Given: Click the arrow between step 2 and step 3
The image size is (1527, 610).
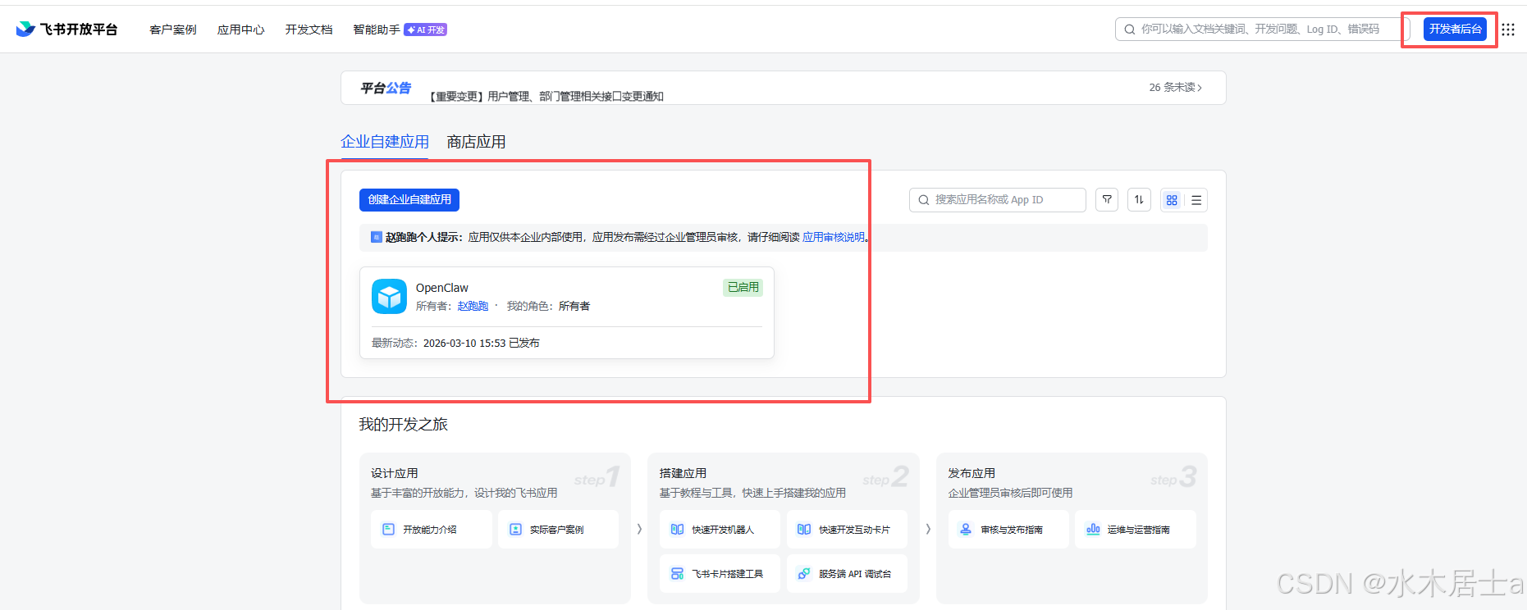Looking at the screenshot, I should click(x=928, y=529).
